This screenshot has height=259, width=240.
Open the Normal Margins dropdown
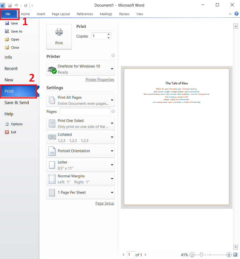(112, 179)
